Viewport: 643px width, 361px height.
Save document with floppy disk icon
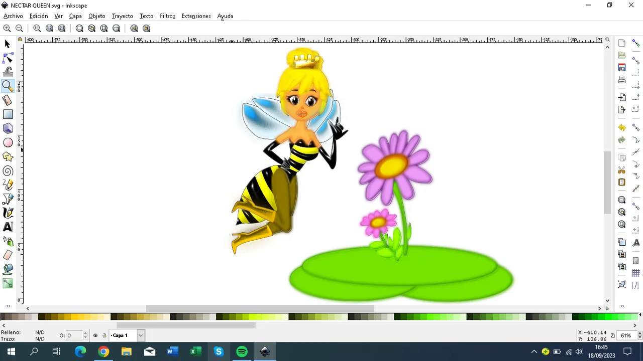pos(622,67)
